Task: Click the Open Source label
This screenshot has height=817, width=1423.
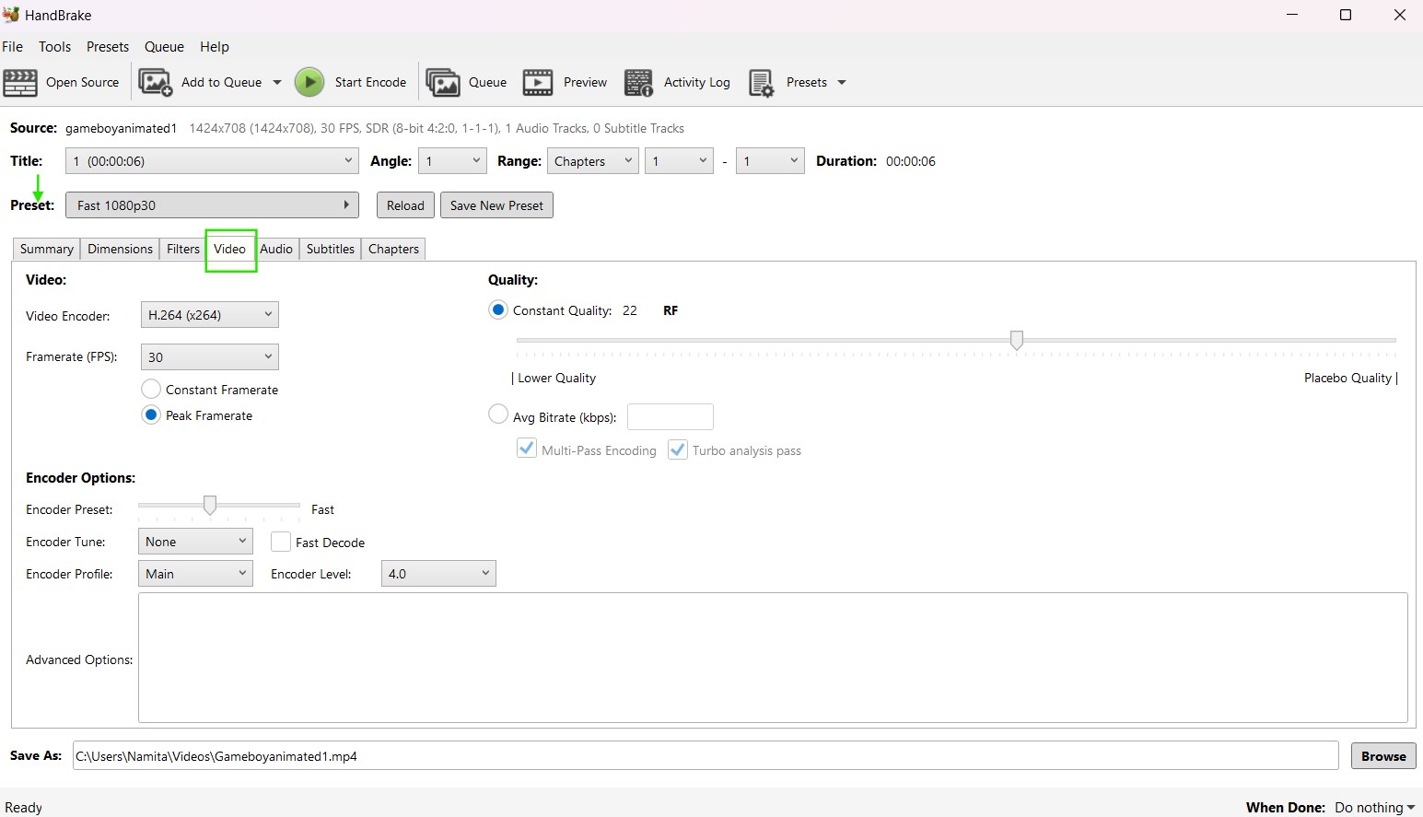Action: point(82,82)
